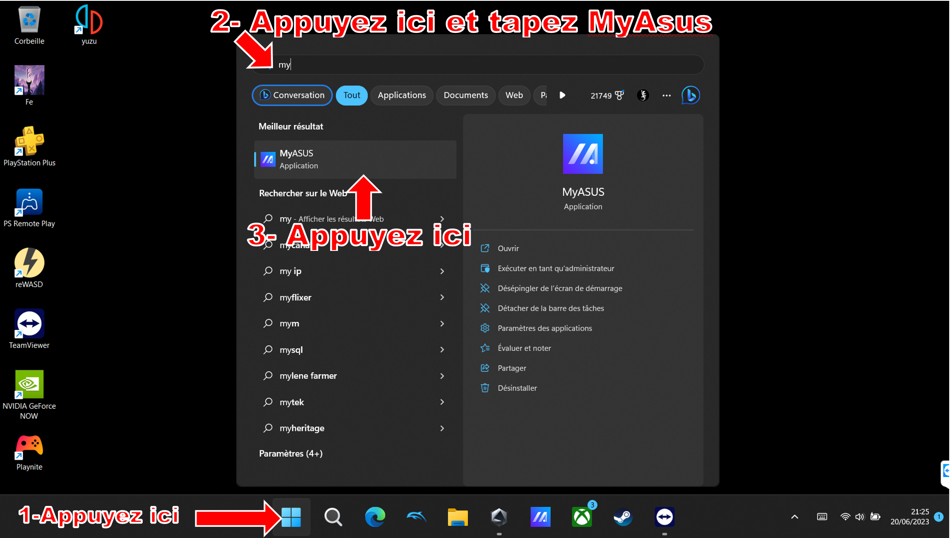Open Steam from the taskbar

[x=623, y=517]
